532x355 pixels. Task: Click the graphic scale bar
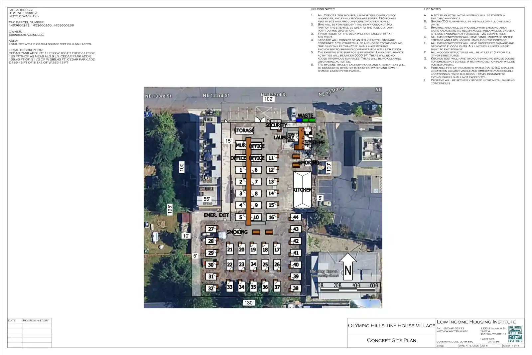tap(348, 288)
